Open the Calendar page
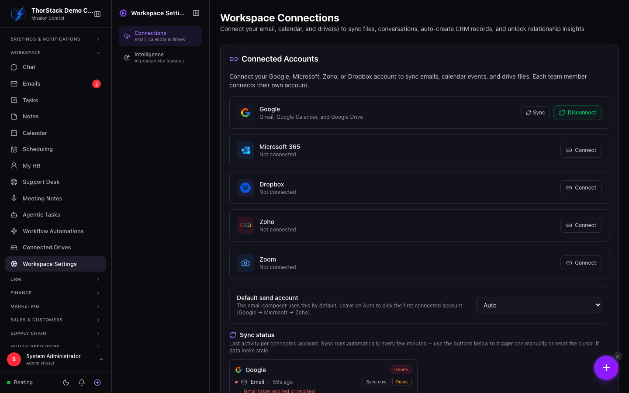This screenshot has height=393, width=629. coord(55,133)
